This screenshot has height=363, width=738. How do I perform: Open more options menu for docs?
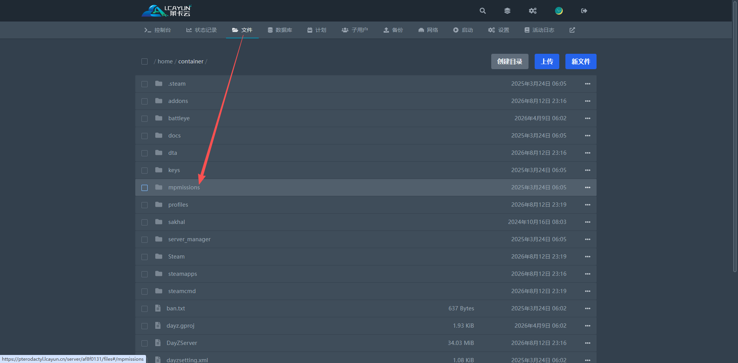click(x=587, y=136)
